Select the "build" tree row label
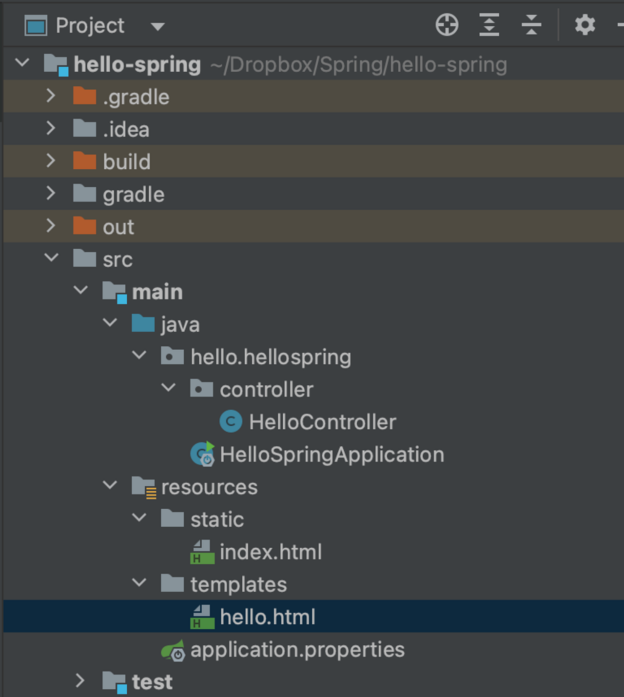Screen dimensions: 624x697 point(127,161)
